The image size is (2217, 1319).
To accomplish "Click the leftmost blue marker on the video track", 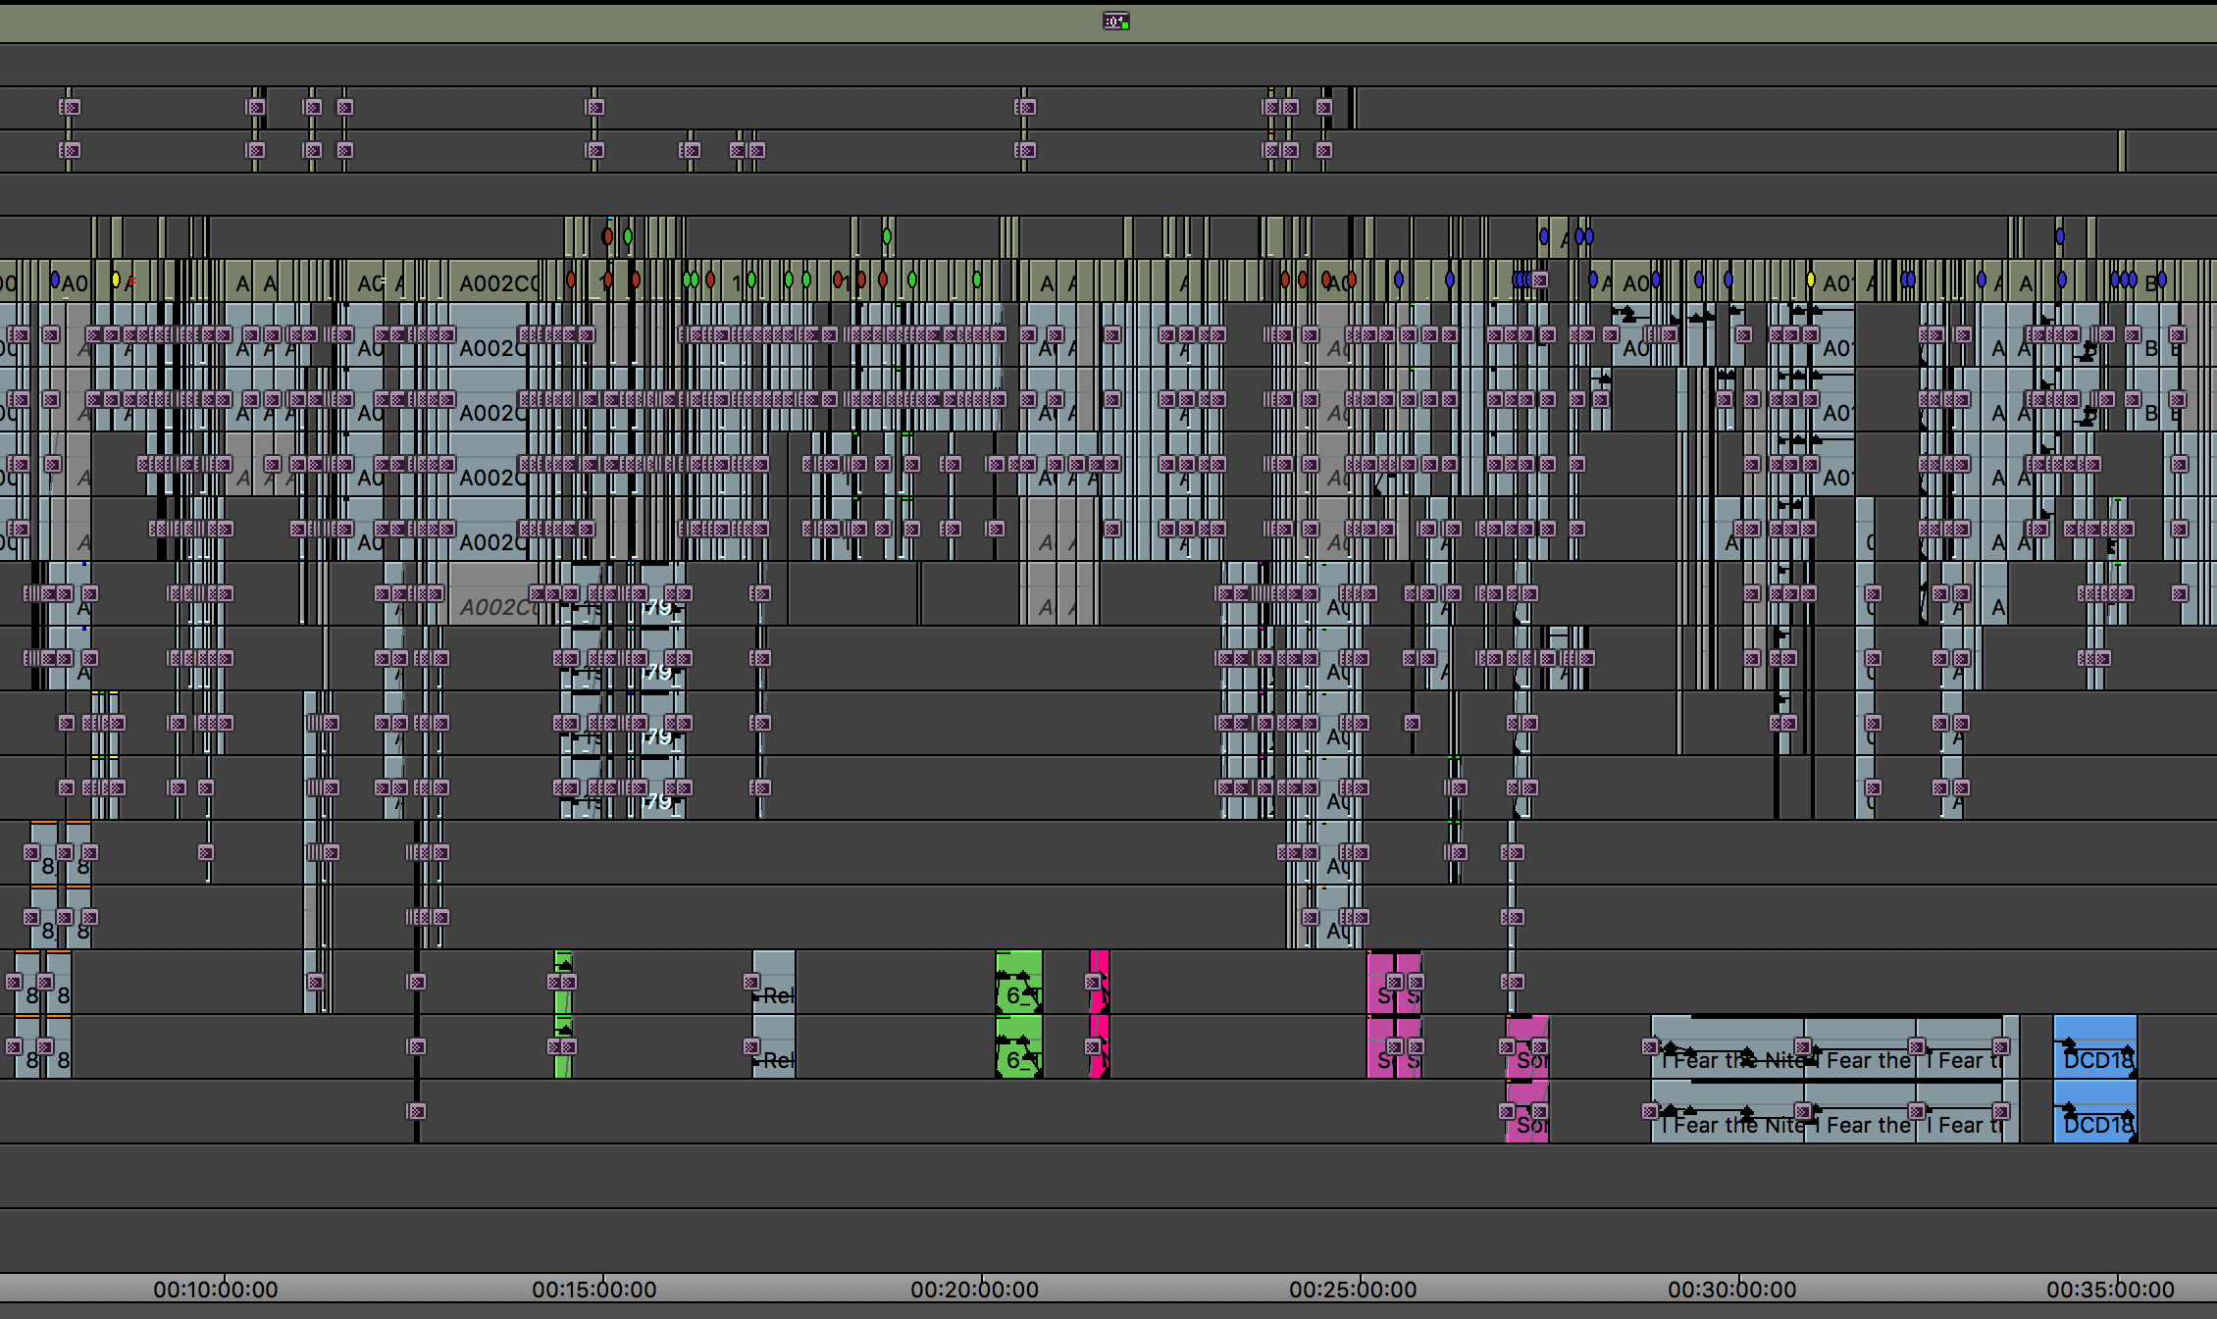I will click(x=55, y=280).
